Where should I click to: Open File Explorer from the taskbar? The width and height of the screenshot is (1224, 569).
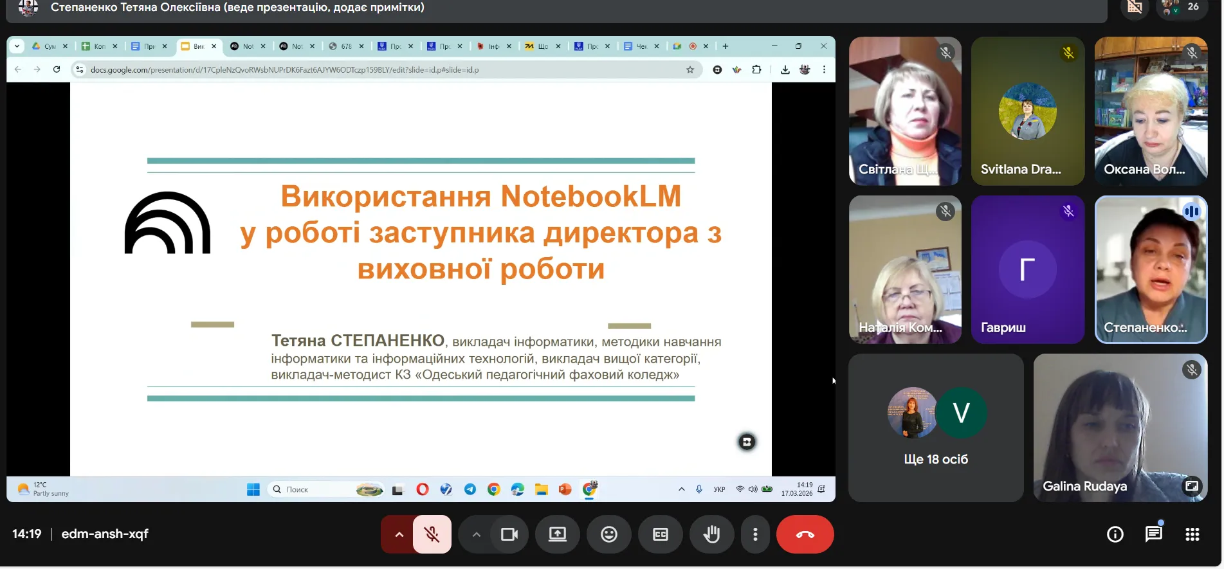542,489
